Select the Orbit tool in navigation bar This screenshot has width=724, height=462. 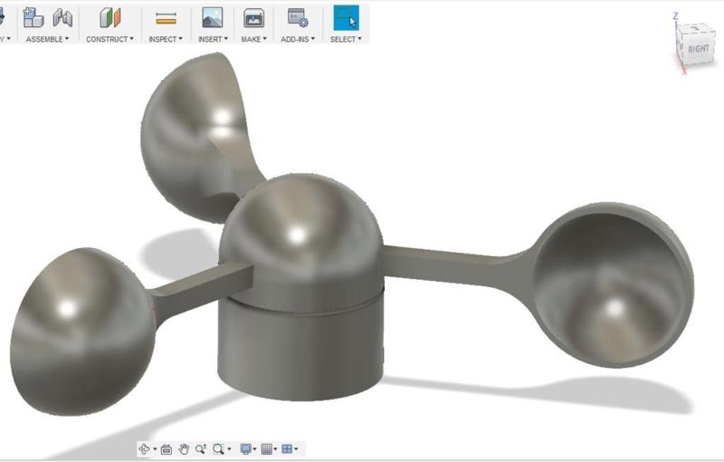[x=144, y=448]
